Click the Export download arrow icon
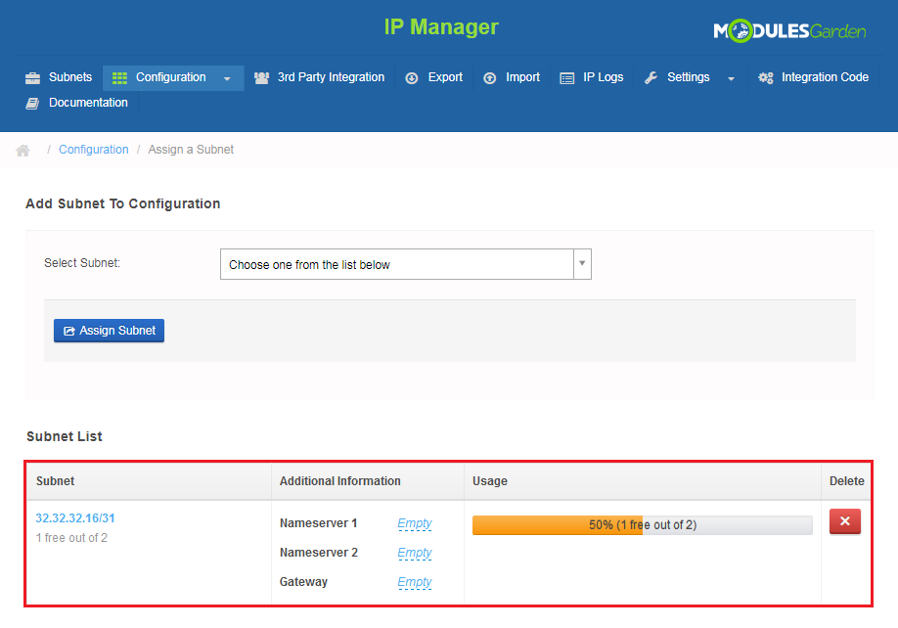Viewport: 898px width, 628px height. click(412, 78)
